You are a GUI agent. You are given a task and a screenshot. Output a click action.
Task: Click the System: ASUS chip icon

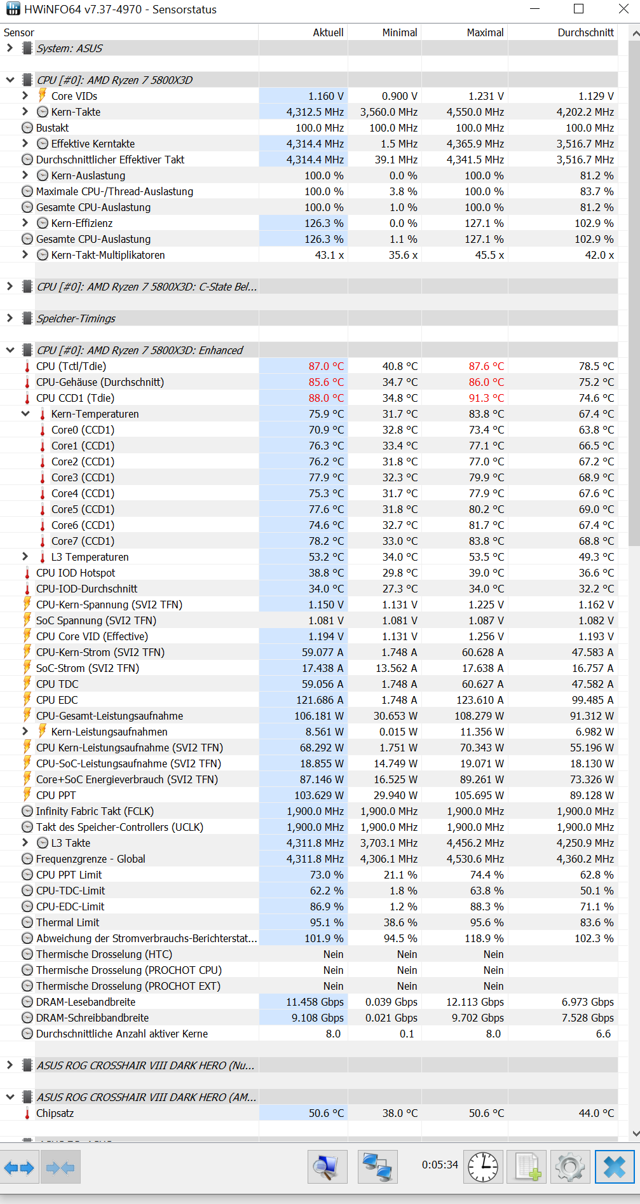[27, 48]
